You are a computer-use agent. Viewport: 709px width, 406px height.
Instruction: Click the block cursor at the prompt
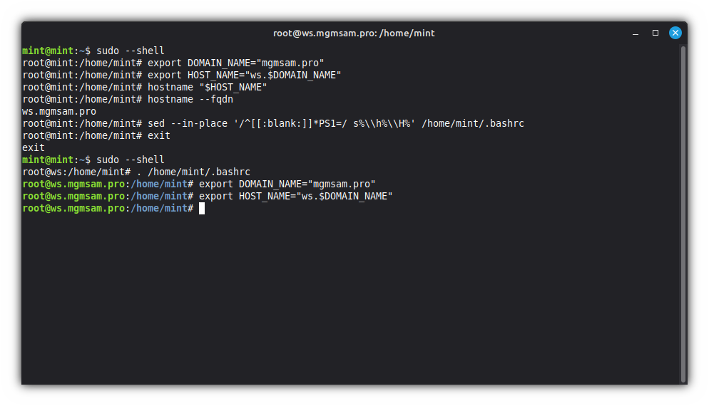202,208
